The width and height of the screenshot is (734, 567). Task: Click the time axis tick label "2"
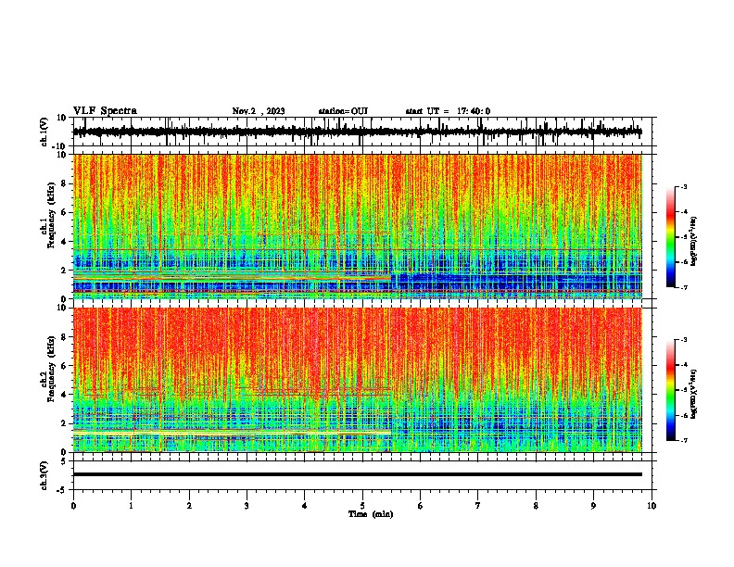(189, 506)
